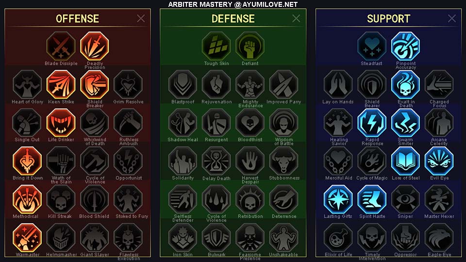
Task: Close the Support mastery panel
Action: 452,18
